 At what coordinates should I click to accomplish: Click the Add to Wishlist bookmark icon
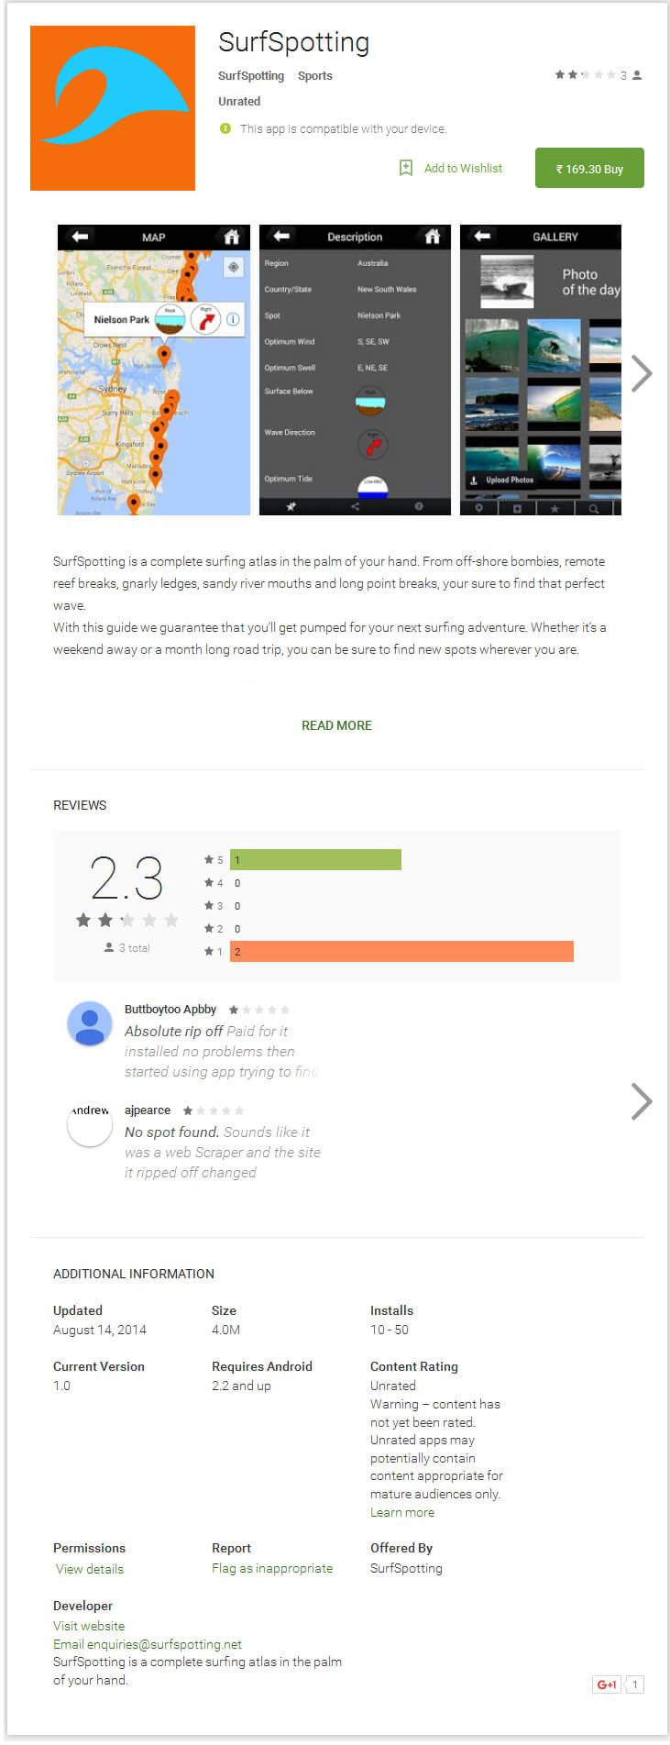pos(406,168)
